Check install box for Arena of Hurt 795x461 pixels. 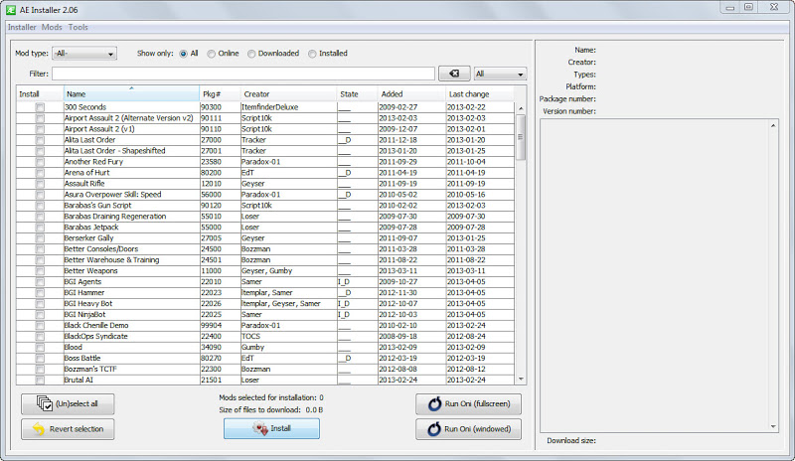click(x=40, y=173)
